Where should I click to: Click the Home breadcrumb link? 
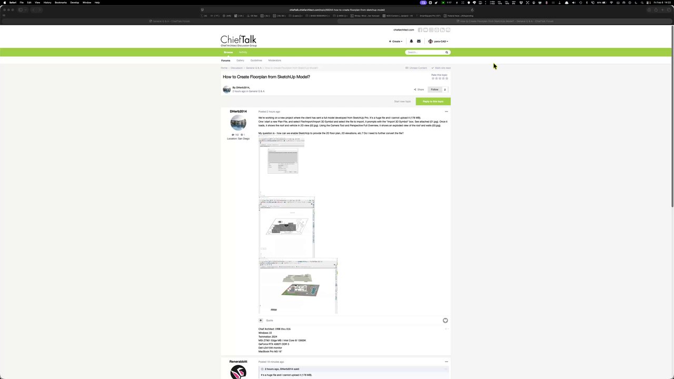(224, 68)
